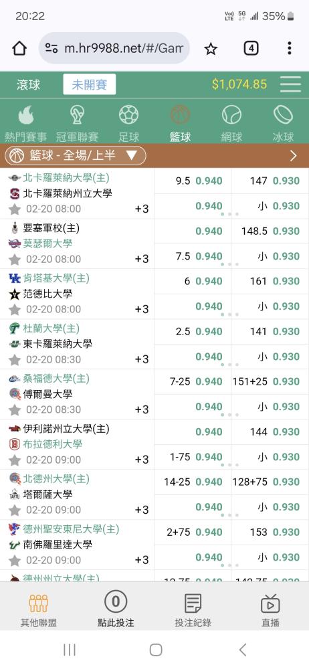This screenshot has height=669, width=309.
Task: Expand the 籃球 - 全場/上半 dropdown
Action: point(76,155)
